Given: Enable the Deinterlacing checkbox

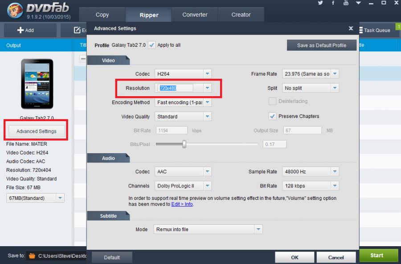Looking at the screenshot, I should [x=272, y=102].
